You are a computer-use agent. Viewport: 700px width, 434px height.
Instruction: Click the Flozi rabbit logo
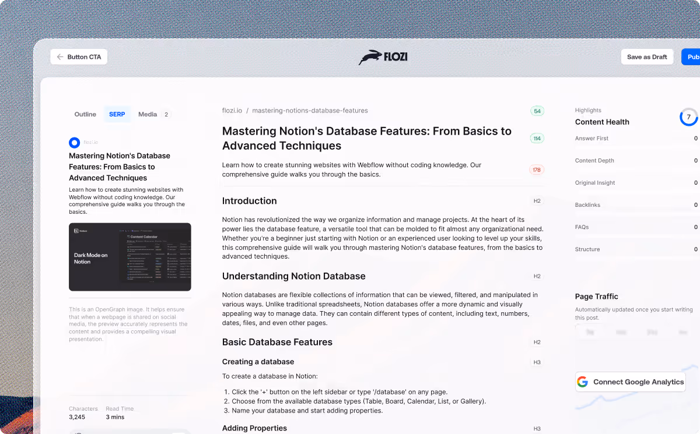tap(383, 57)
